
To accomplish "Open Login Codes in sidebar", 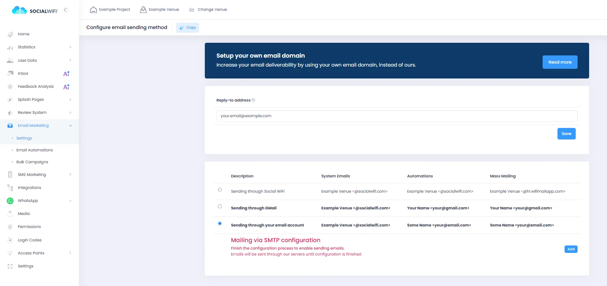I will [30, 240].
